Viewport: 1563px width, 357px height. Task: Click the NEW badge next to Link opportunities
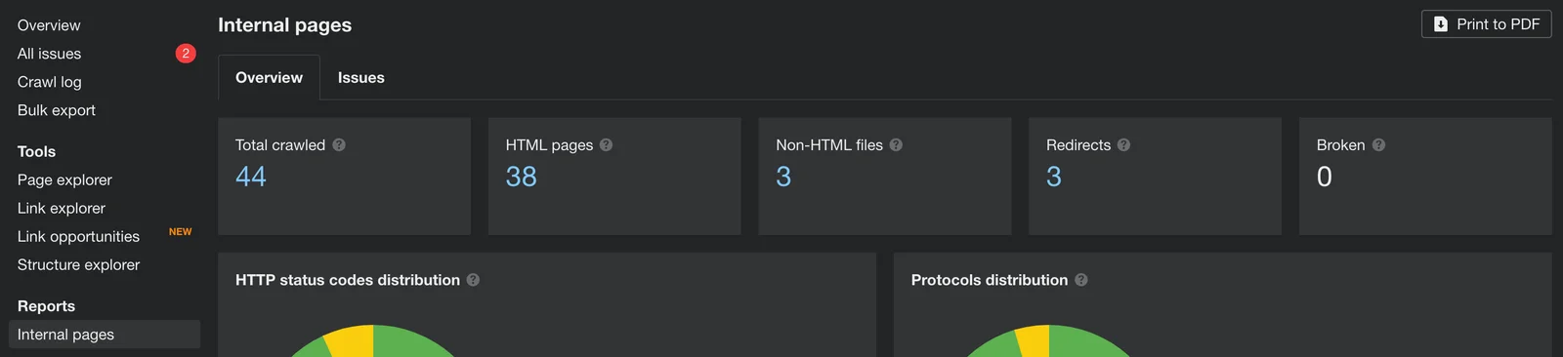180,232
